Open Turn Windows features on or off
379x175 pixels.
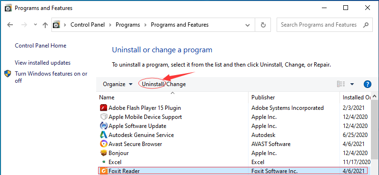pos(51,77)
